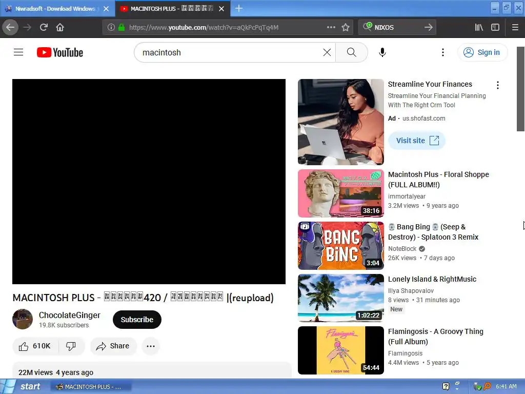Open Flamingosis A Groovy Thing thumbnail
This screenshot has height=394, width=525.
click(x=340, y=350)
